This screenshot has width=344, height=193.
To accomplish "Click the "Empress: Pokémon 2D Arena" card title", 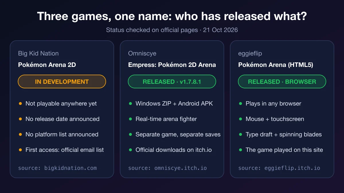I will [x=172, y=65].
